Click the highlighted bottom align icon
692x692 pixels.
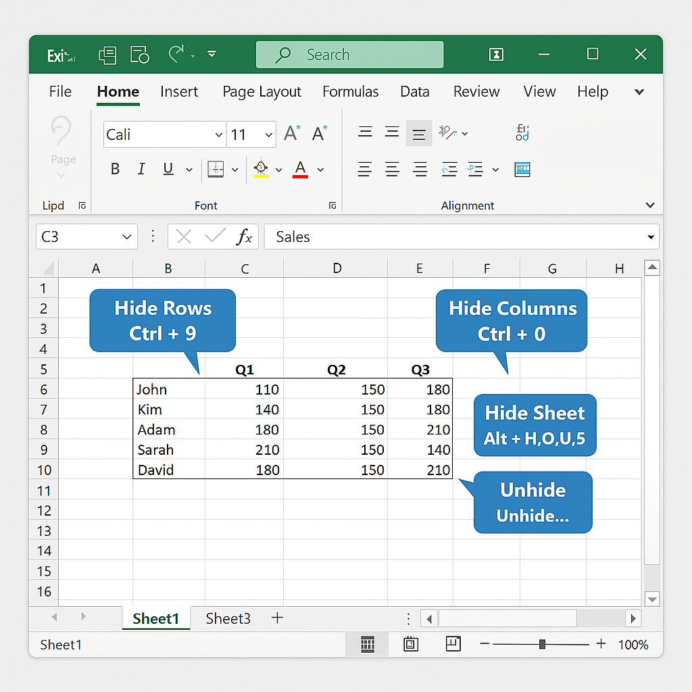[419, 133]
